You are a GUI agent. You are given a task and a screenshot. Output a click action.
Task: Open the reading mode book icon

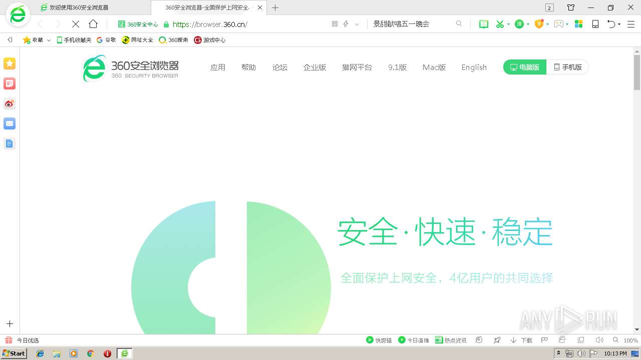[x=484, y=24]
